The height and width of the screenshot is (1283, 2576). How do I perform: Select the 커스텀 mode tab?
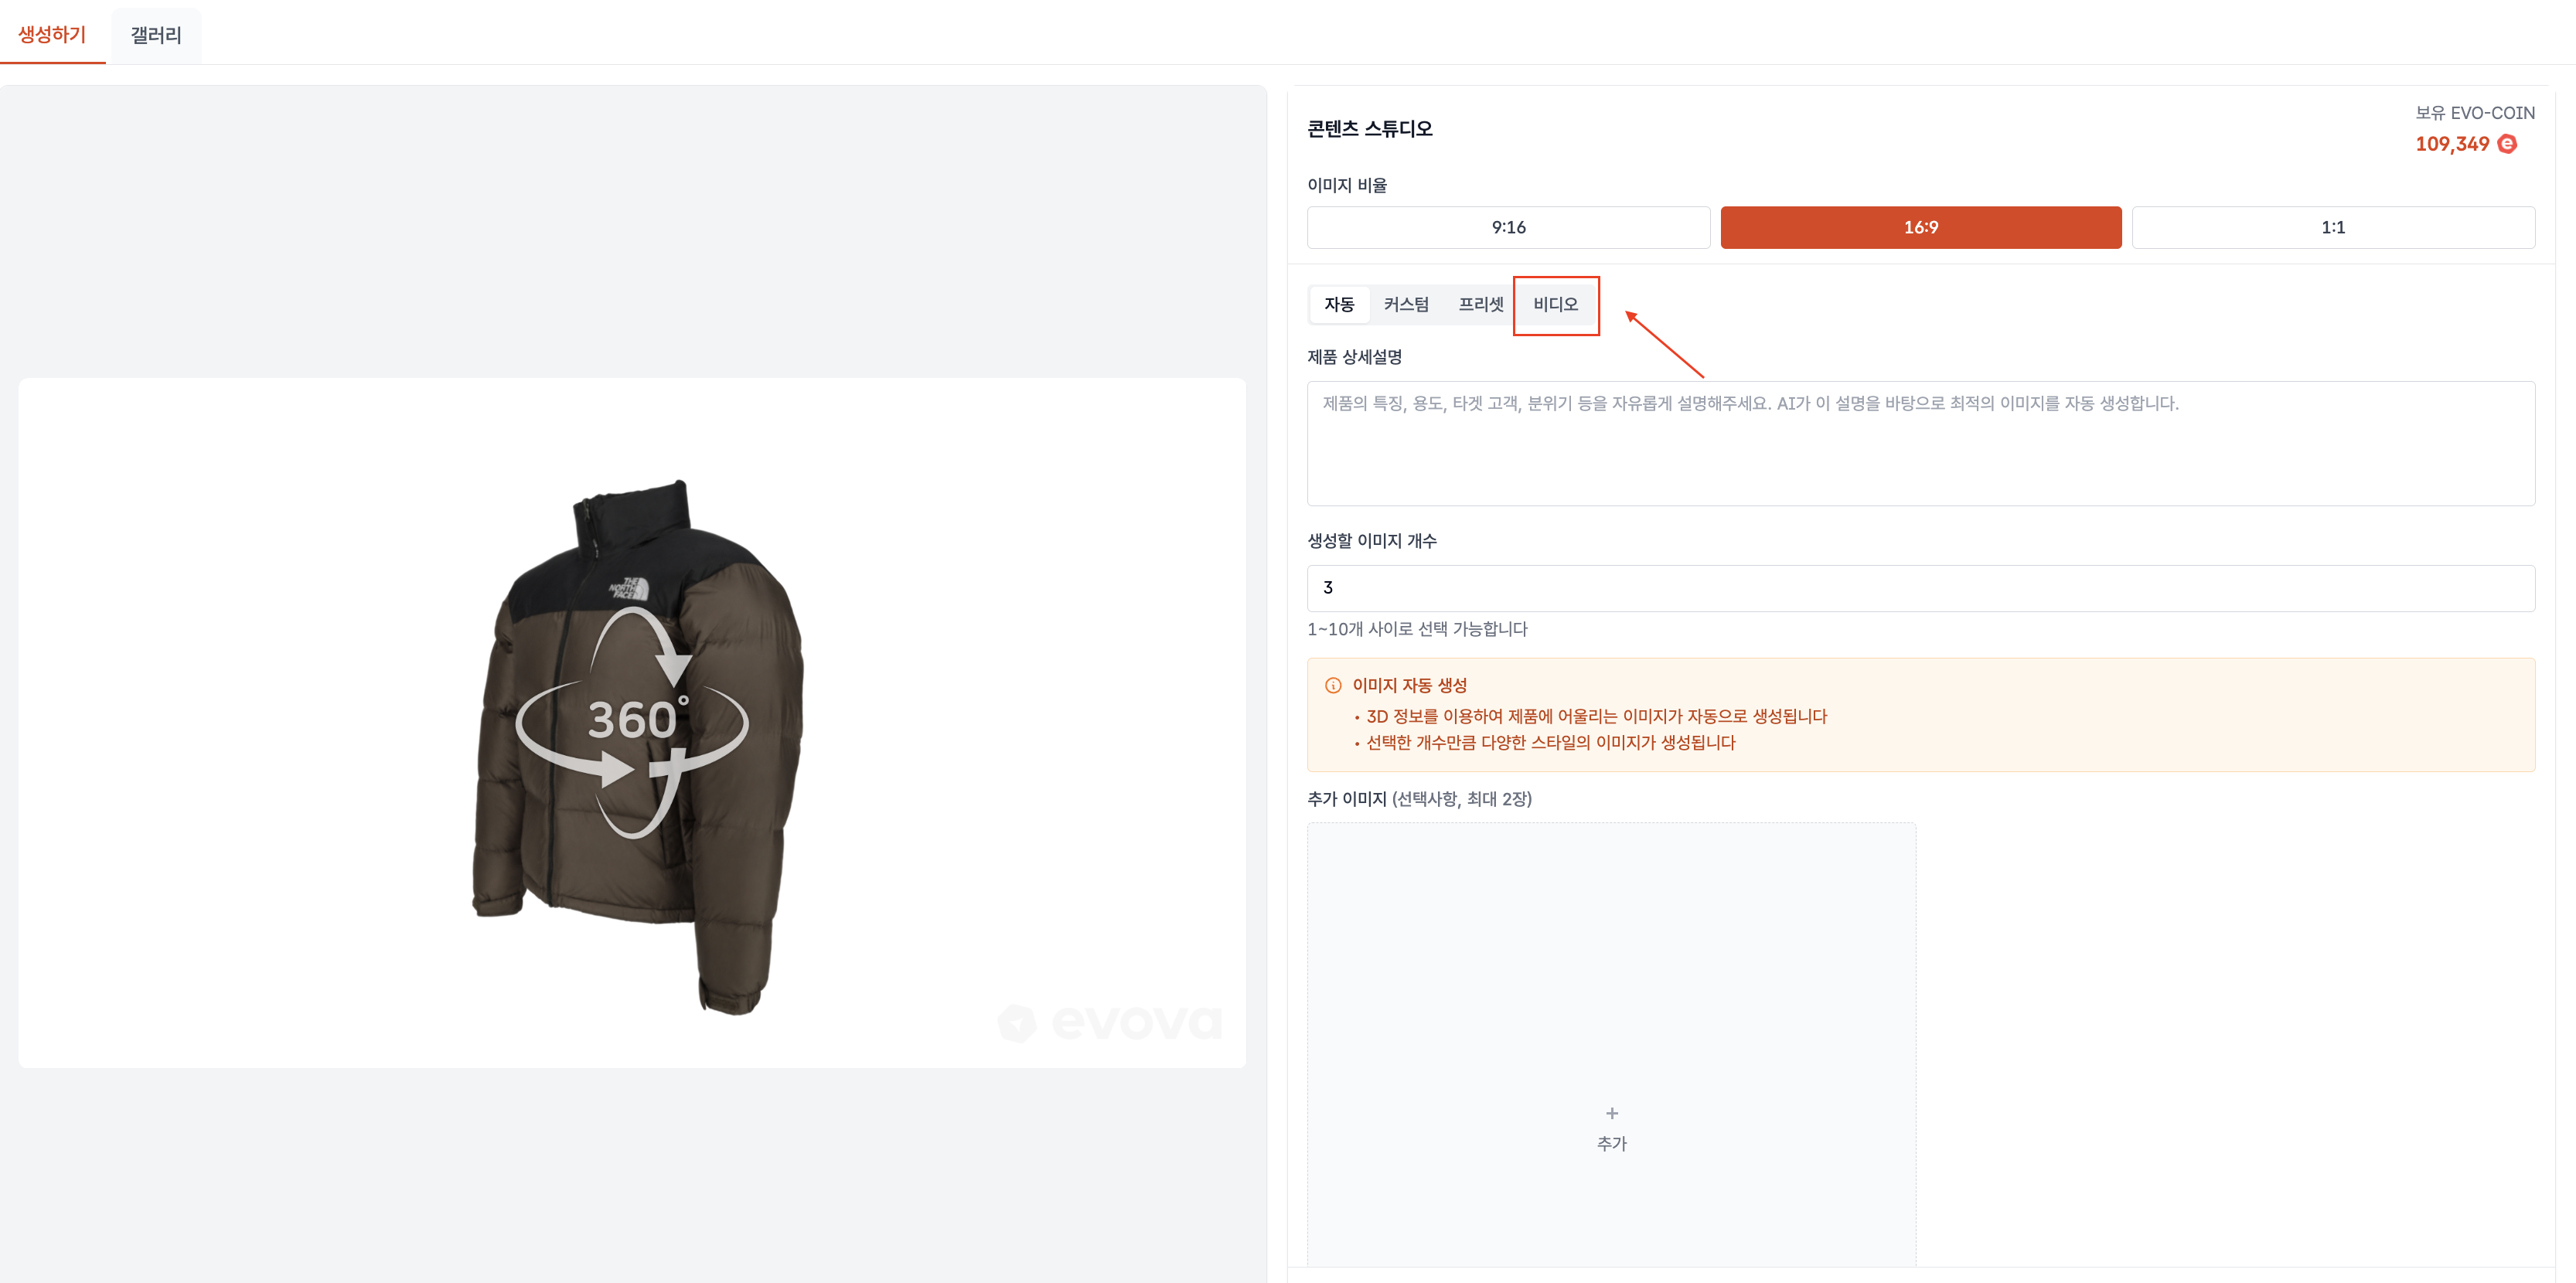(x=1405, y=304)
